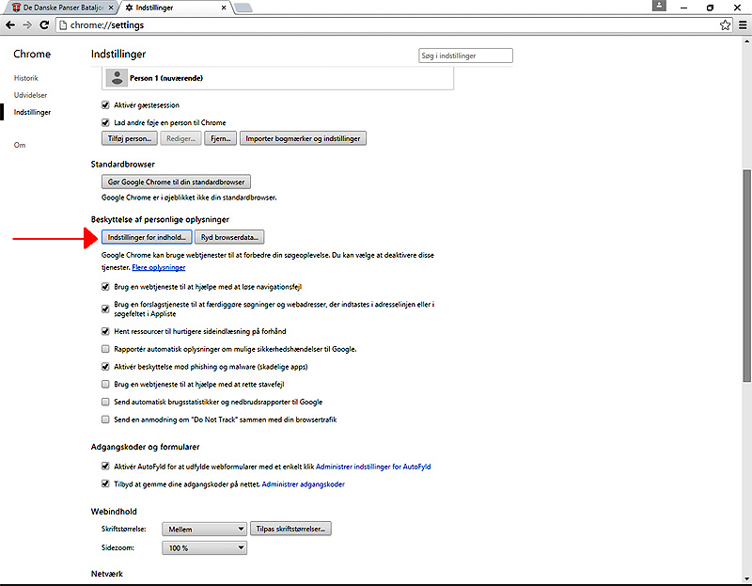The image size is (752, 586).
Task: Toggle the Aktivér gæstesession checkbox
Action: [x=105, y=105]
